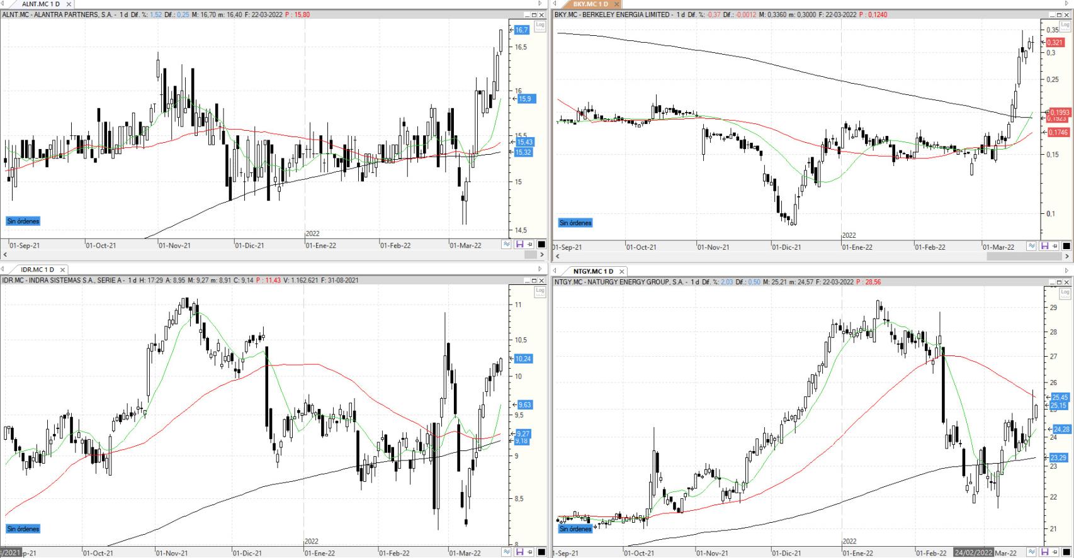
Task: Open indicators menu on ALNT.MC chart
Action: click(507, 245)
